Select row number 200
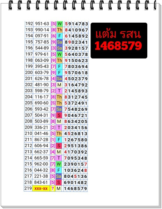162x209 pixels. [x=29, y=72]
